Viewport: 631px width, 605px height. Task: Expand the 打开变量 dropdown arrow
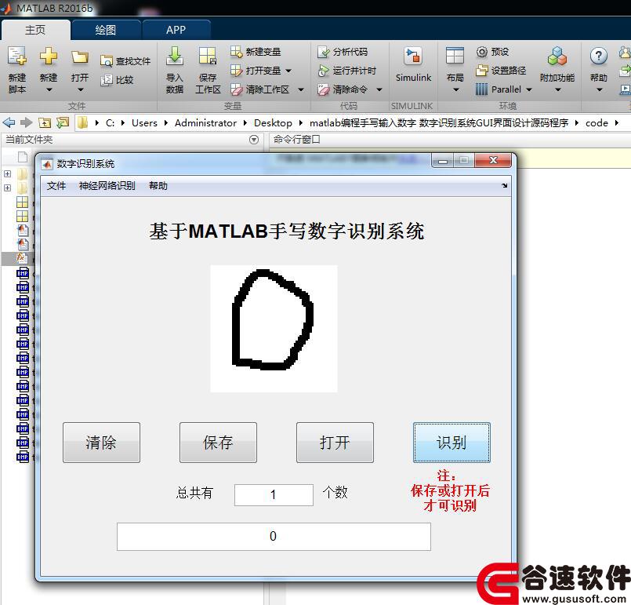click(288, 71)
